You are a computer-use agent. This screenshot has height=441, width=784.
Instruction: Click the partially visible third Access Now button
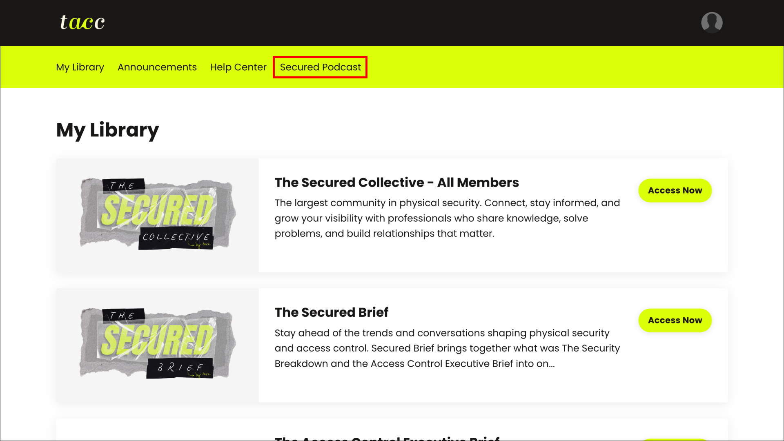(675, 440)
